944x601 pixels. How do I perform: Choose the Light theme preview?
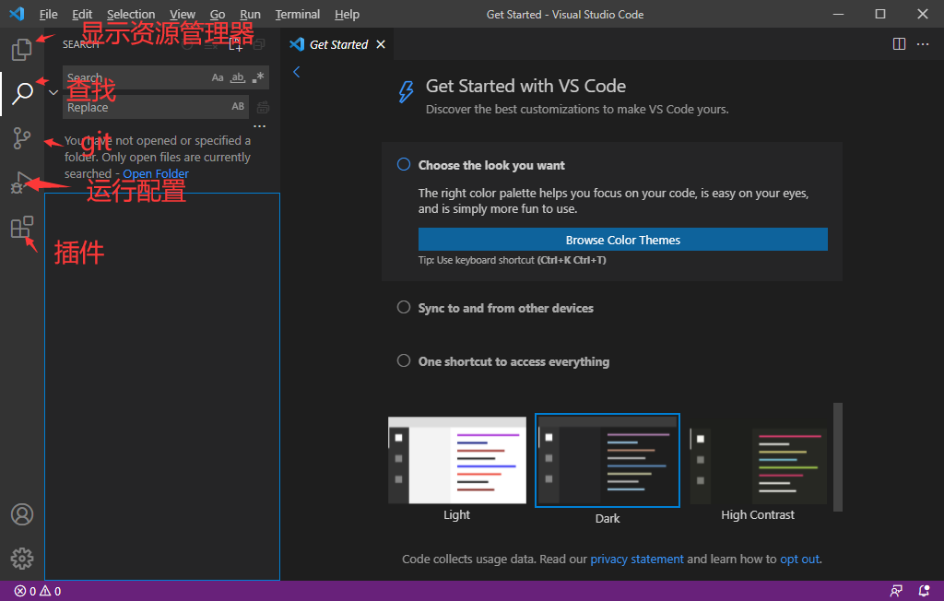click(457, 460)
